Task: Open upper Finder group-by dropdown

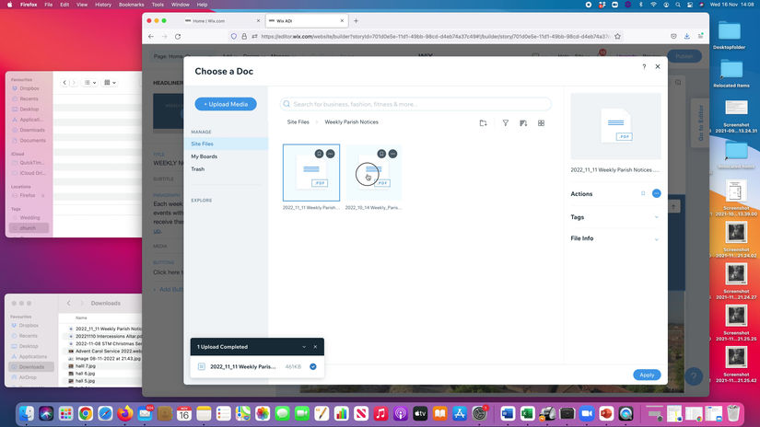Action: pos(110,83)
